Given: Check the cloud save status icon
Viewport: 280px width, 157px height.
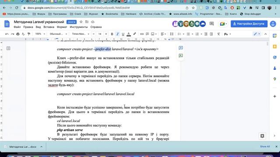Looking at the screenshot, I should 93,22.
